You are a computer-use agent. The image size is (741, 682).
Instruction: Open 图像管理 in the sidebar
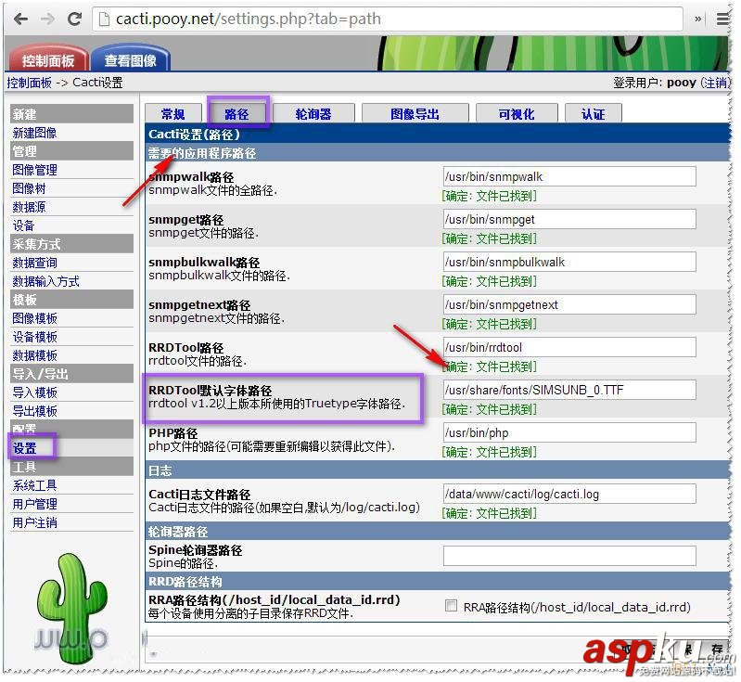click(35, 170)
